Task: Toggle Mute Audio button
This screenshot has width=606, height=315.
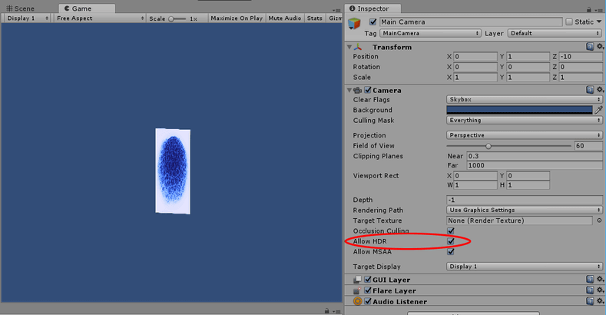Action: point(285,18)
